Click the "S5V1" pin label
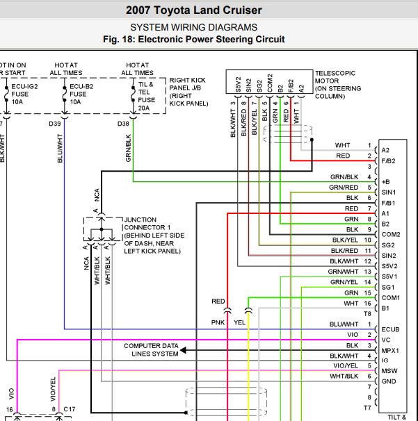 click(x=389, y=276)
